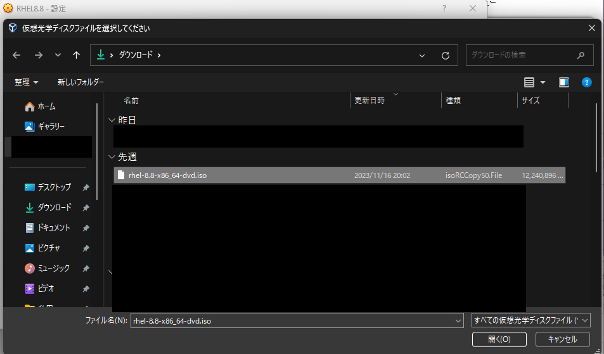Open ビデオ in quick access

[x=40, y=288]
